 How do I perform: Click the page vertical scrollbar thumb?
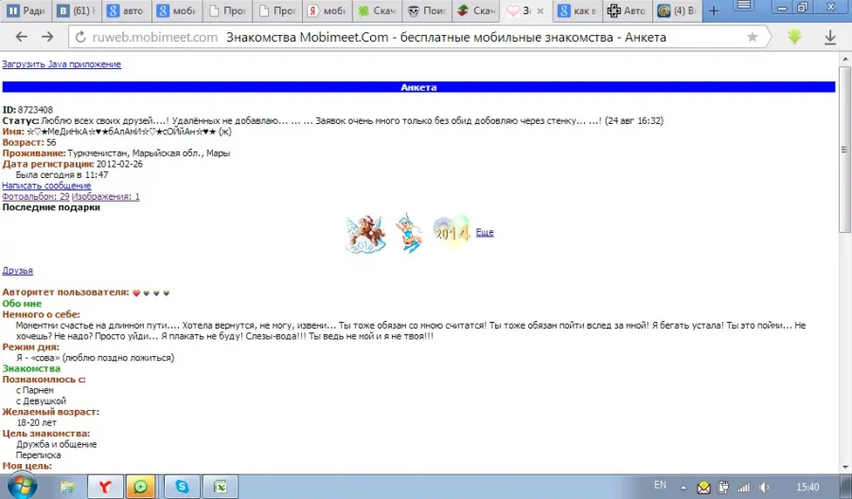click(845, 149)
